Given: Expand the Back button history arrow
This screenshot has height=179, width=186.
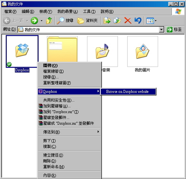Looking at the screenshot, I should tap(27, 21).
